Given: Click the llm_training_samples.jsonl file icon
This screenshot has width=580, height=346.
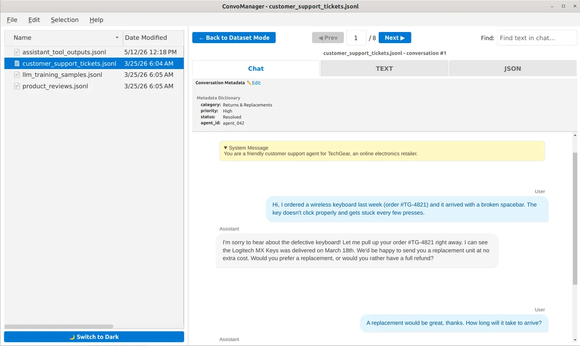Looking at the screenshot, I should click(x=17, y=75).
